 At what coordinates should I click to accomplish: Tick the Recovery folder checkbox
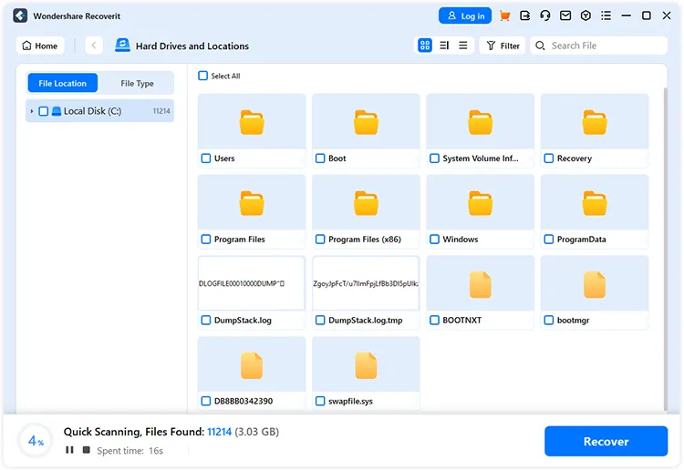pyautogui.click(x=549, y=158)
